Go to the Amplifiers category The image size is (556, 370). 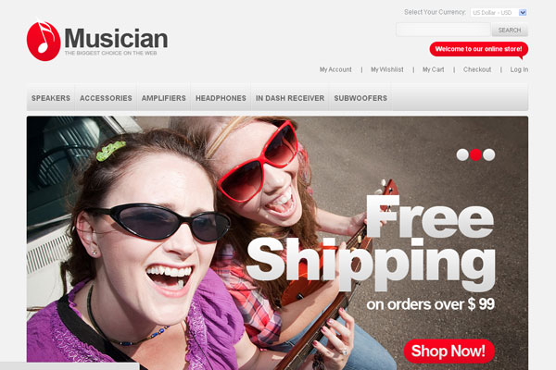click(163, 98)
